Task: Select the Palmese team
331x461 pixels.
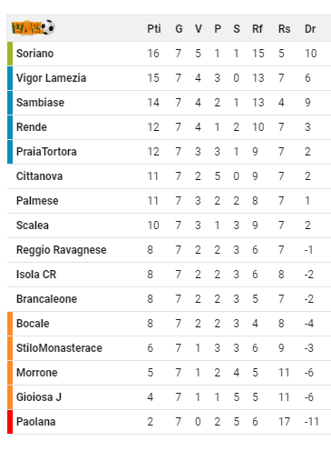Action: pyautogui.click(x=37, y=201)
